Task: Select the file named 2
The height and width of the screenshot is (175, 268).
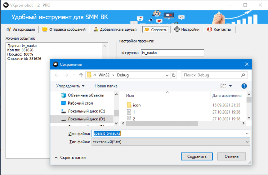Action: point(131,119)
